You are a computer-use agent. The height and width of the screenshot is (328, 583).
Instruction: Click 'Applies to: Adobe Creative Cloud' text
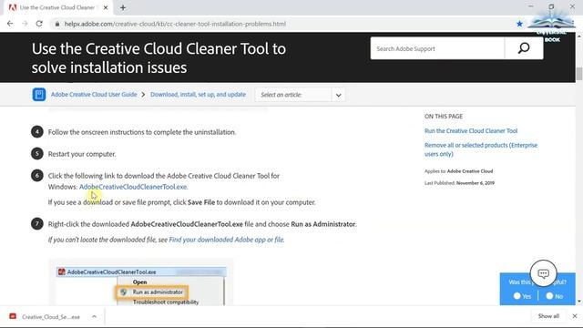[x=458, y=171]
